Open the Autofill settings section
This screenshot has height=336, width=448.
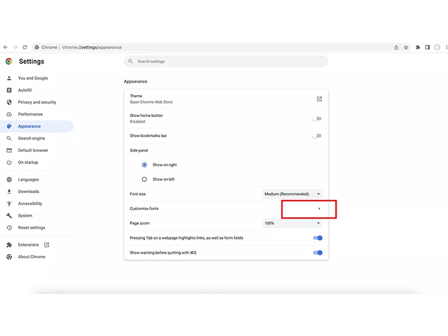(x=25, y=90)
